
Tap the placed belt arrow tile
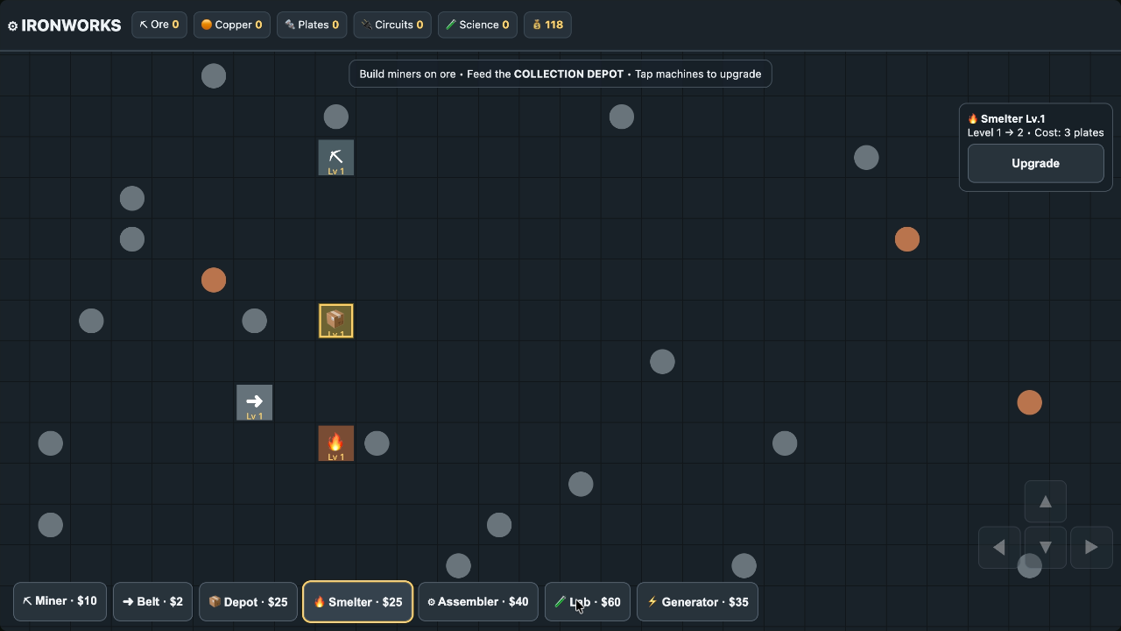tap(254, 402)
